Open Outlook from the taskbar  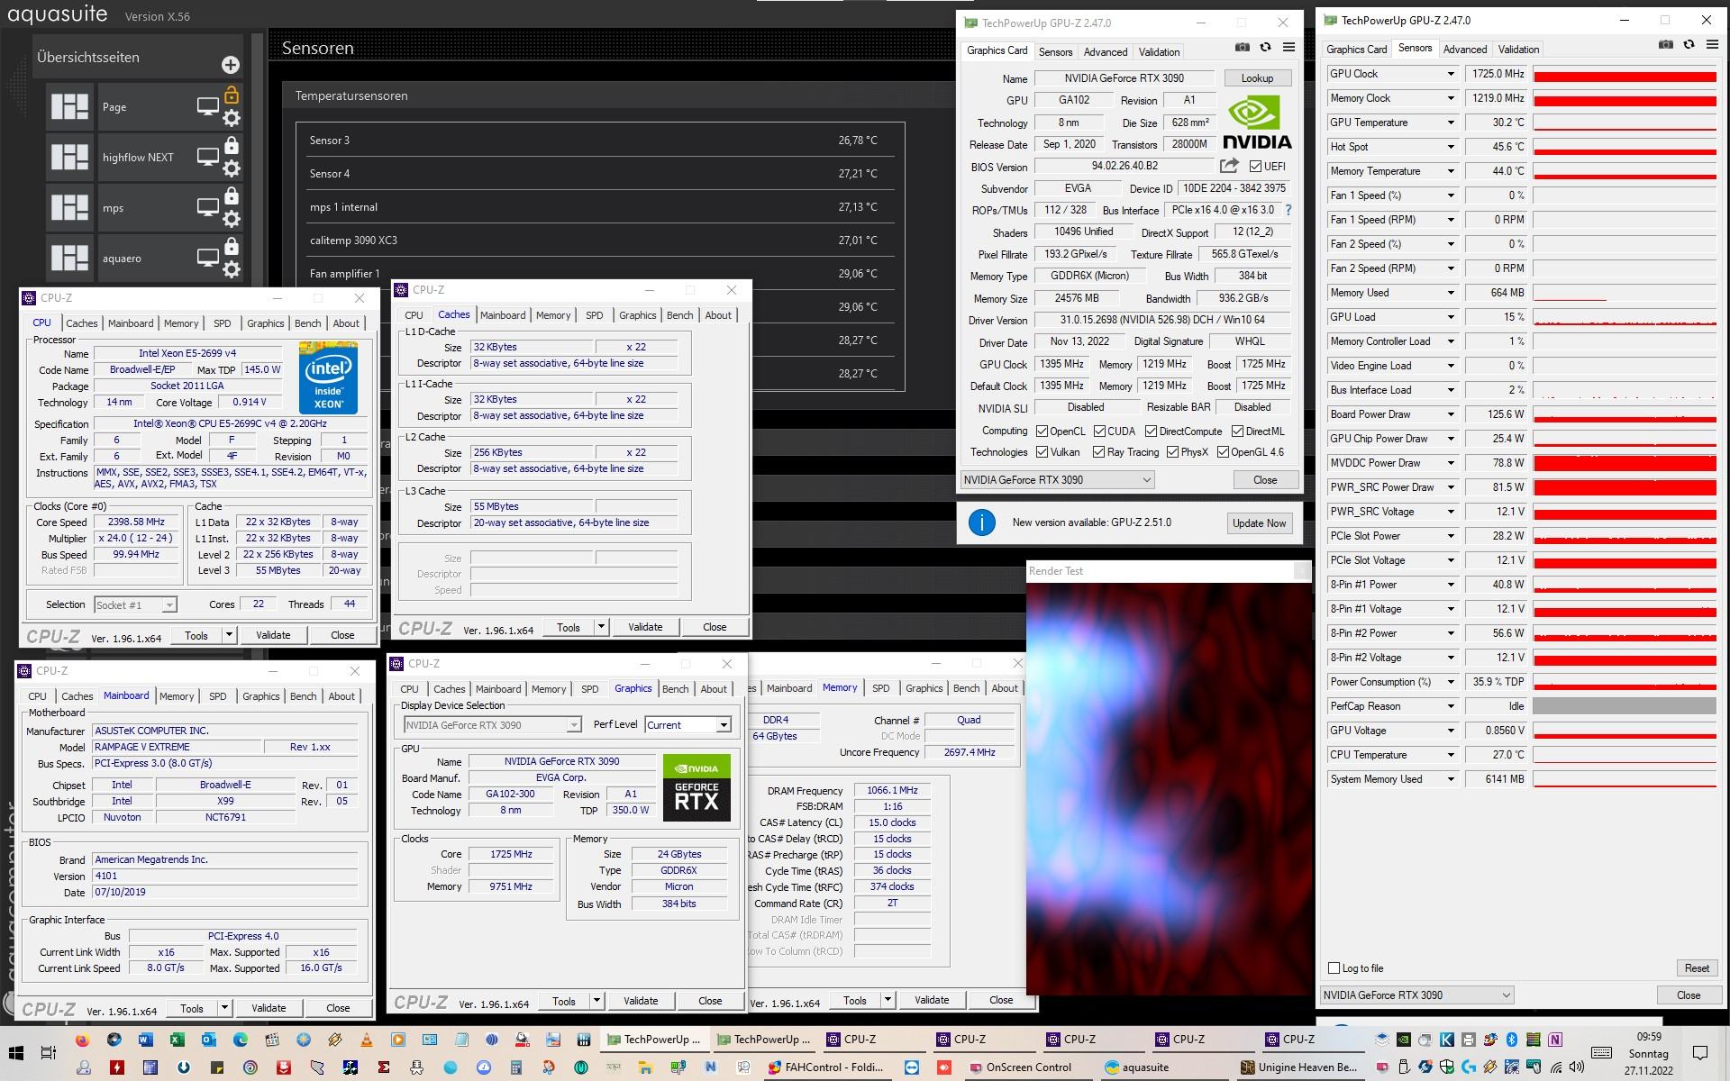[x=209, y=1040]
